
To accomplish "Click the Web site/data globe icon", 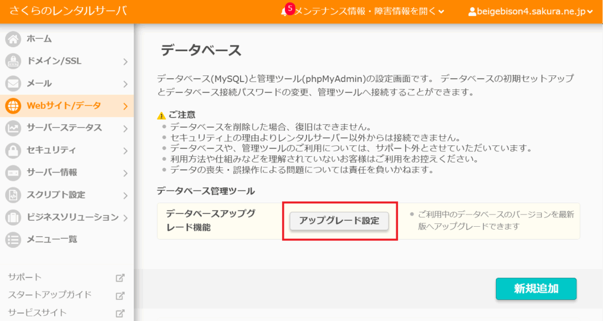I will point(13,106).
